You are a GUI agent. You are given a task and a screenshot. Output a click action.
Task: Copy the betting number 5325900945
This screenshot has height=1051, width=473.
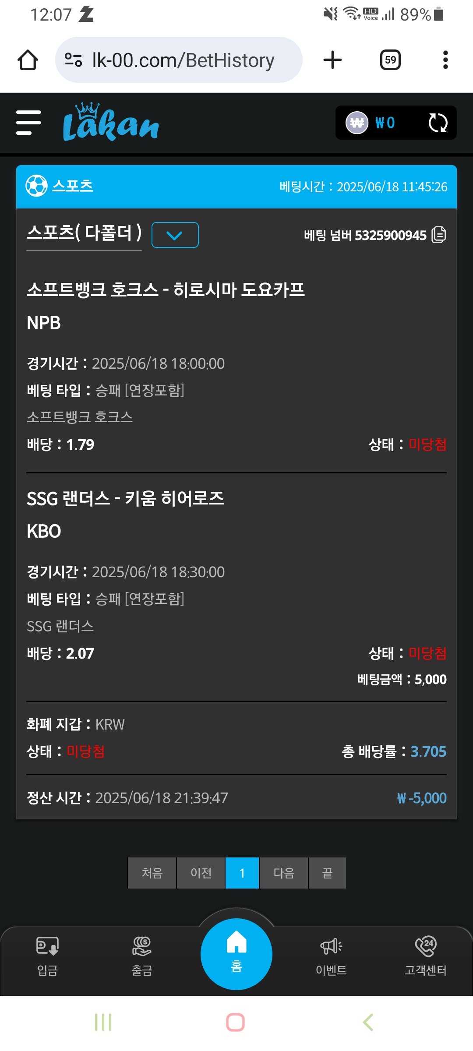(x=439, y=235)
